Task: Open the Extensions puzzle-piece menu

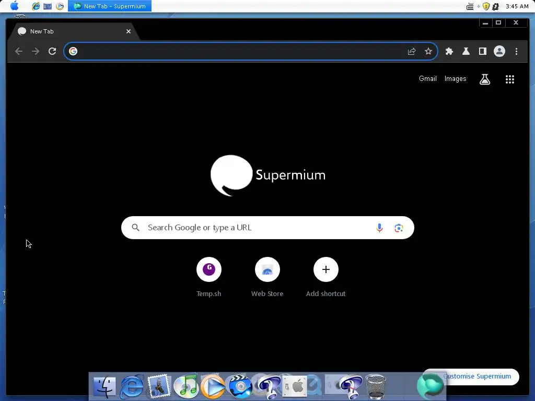Action: [449, 51]
